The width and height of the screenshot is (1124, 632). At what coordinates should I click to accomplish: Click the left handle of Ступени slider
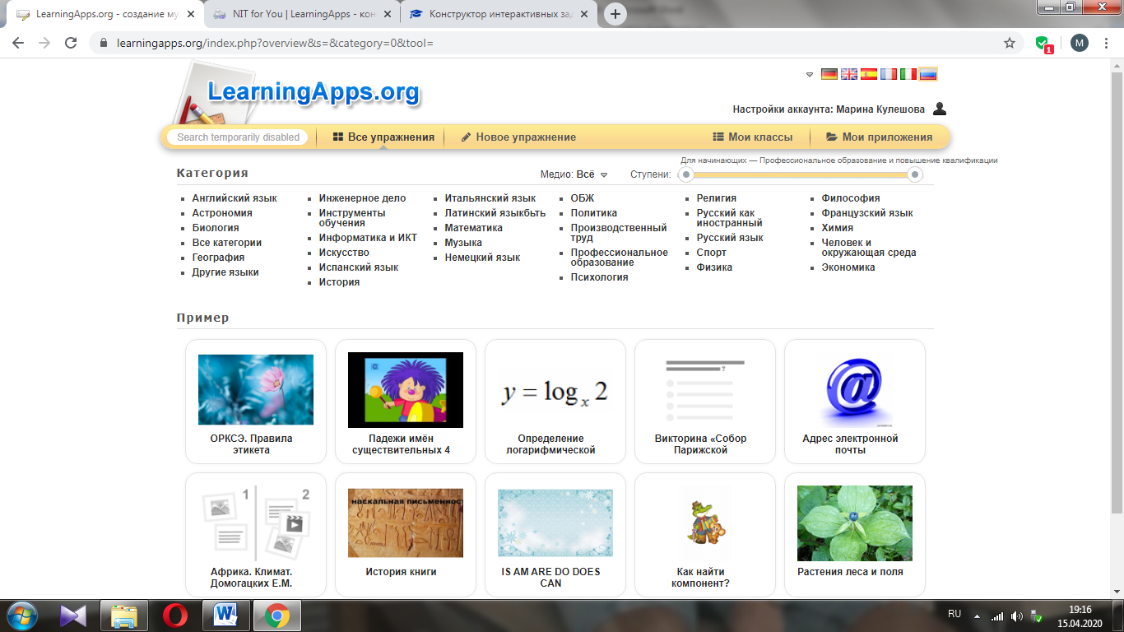click(686, 174)
